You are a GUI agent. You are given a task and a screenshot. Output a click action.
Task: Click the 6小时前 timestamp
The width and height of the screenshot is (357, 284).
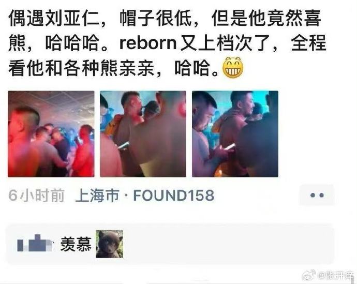pyautogui.click(x=36, y=196)
